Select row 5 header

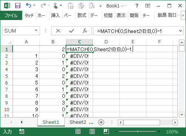click(7, 76)
